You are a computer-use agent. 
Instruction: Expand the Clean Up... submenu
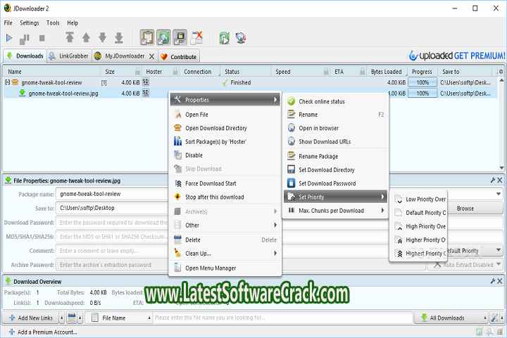coord(225,254)
